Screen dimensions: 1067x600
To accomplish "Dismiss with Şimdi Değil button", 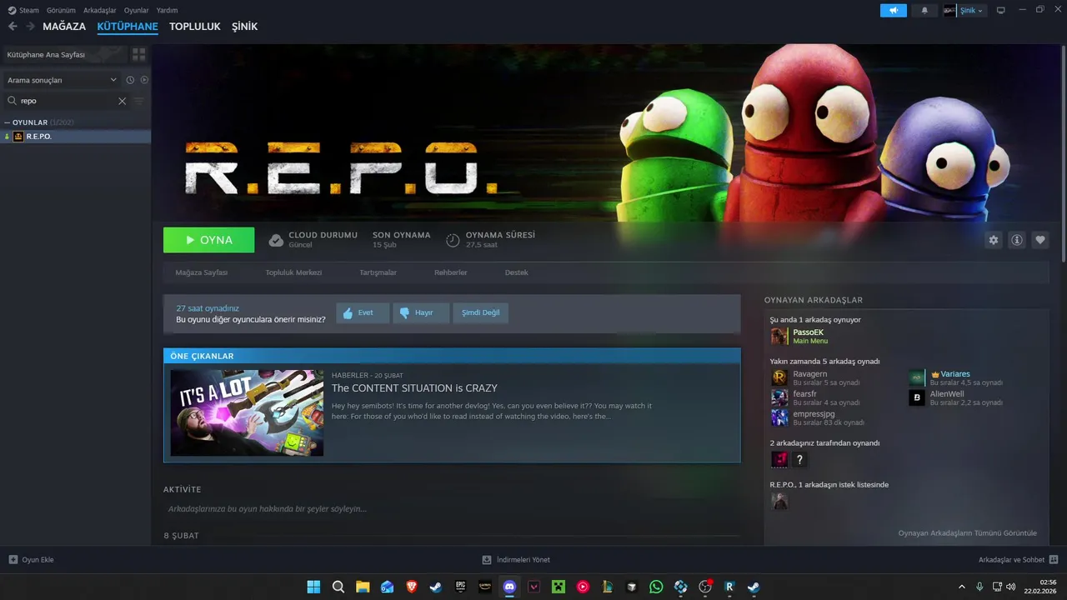I will click(x=481, y=312).
